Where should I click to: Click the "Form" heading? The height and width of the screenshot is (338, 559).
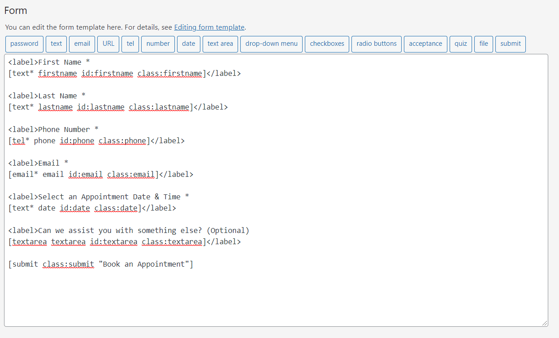tap(16, 10)
